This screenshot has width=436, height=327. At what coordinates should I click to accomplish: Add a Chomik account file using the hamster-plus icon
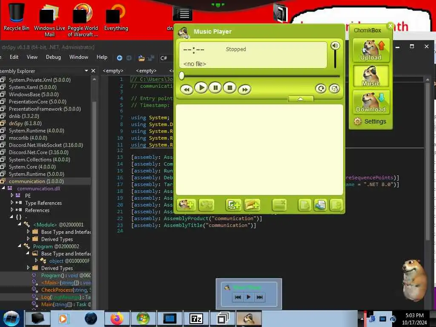click(186, 205)
